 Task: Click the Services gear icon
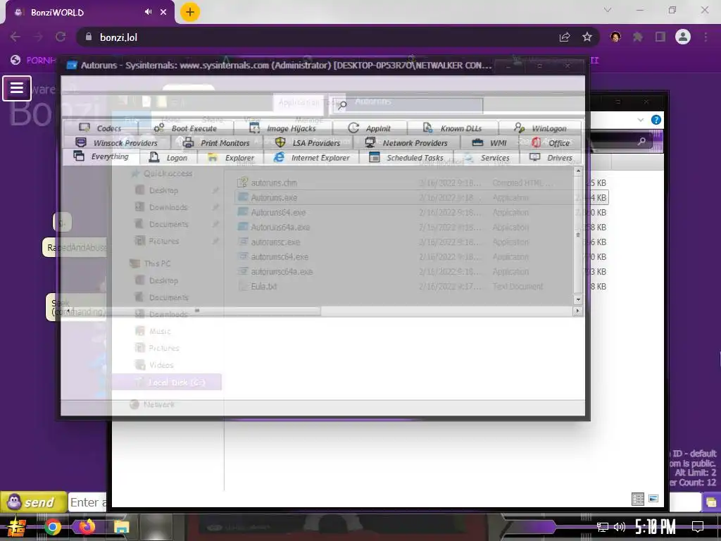pyautogui.click(x=468, y=157)
